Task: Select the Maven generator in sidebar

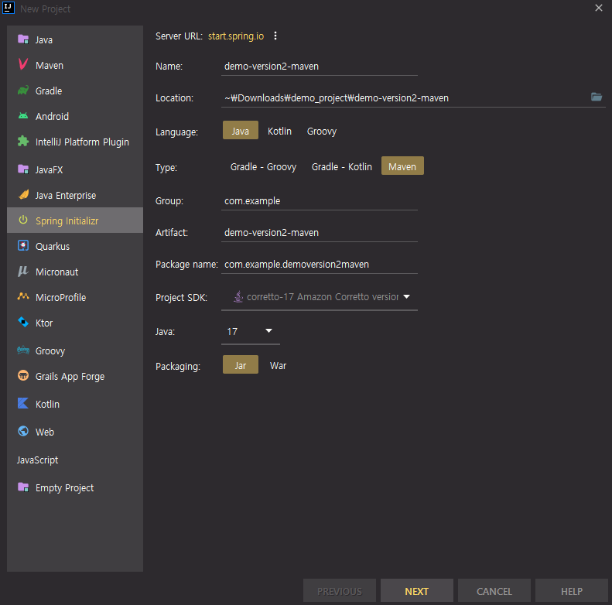Action: point(75,65)
